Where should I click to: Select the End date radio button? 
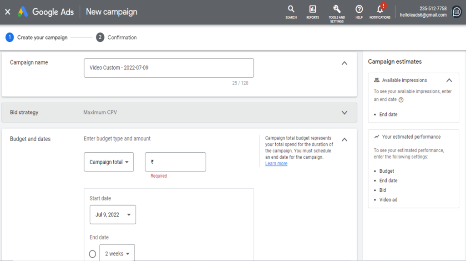click(92, 254)
